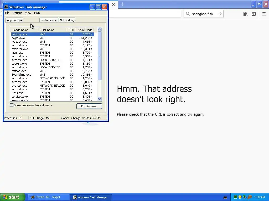Image resolution: width=269 pixels, height=201 pixels.
Task: Maximize the Windows Task Manager window
Action: (98, 7)
